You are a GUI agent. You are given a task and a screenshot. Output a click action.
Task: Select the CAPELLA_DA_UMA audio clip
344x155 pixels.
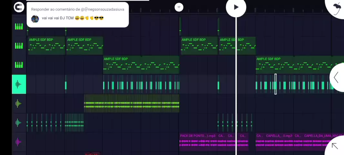(x=323, y=141)
